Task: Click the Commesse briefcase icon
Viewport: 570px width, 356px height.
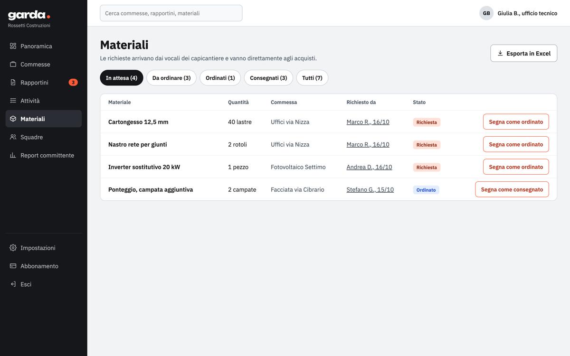Action: pyautogui.click(x=13, y=64)
